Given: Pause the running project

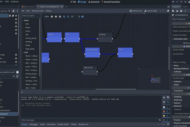Looking at the screenshot, I should pyautogui.click(x=177, y=2).
